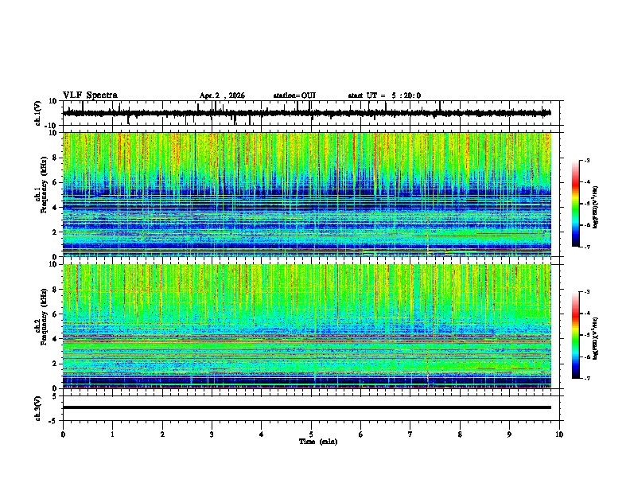This screenshot has width=630, height=487.
Task: Click the "-7" tick on ch.2 colorbar
Action: (587, 378)
